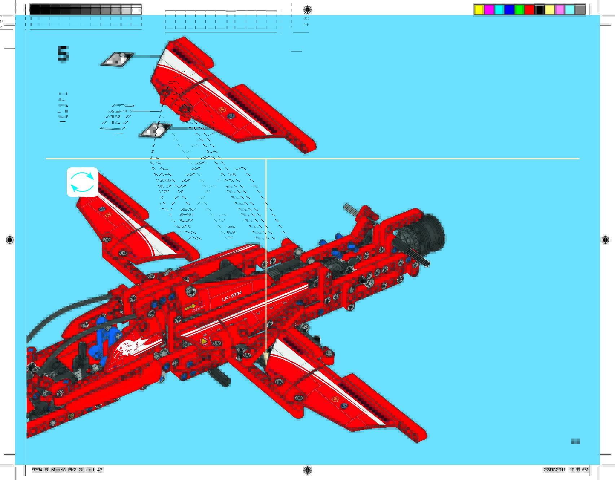Image resolution: width=615 pixels, height=480 pixels.
Task: Click the bottom center registration crosshair mark
Action: click(307, 470)
